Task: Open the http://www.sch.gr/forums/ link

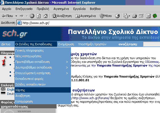Action: tap(91, 98)
